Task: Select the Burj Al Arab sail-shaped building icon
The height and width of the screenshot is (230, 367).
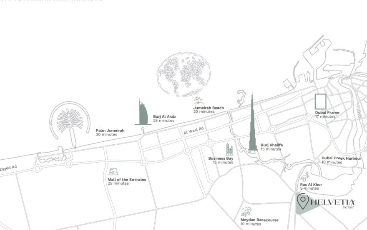Action: point(143,113)
